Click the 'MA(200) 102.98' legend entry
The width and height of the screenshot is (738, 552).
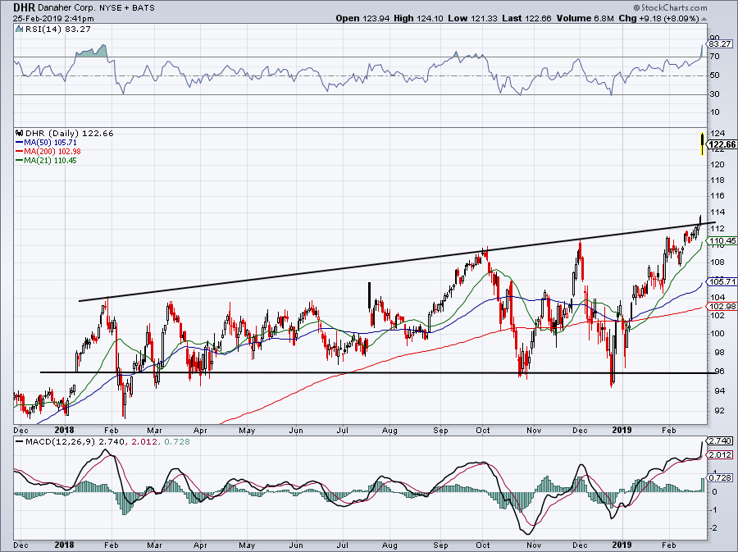52,151
